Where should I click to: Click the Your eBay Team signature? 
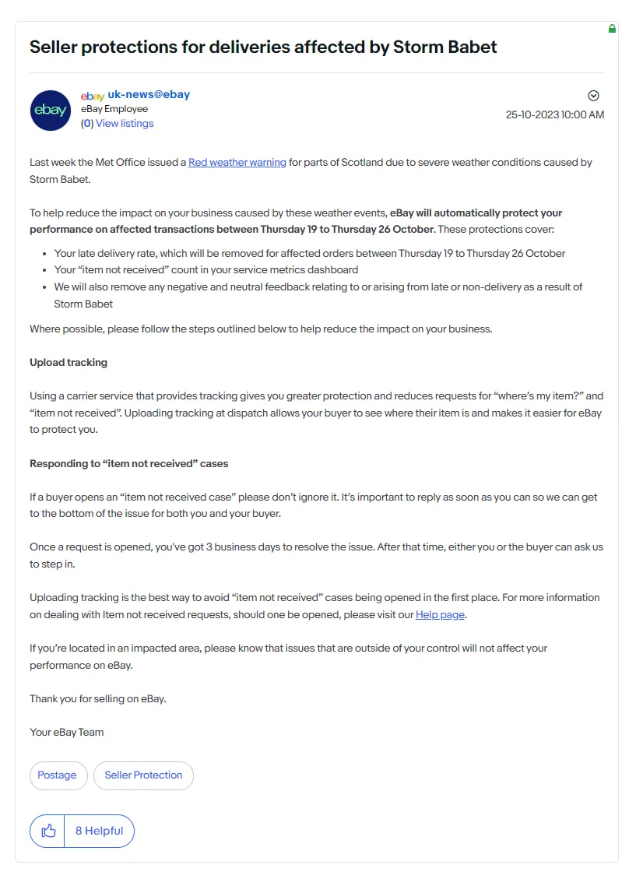pos(67,732)
